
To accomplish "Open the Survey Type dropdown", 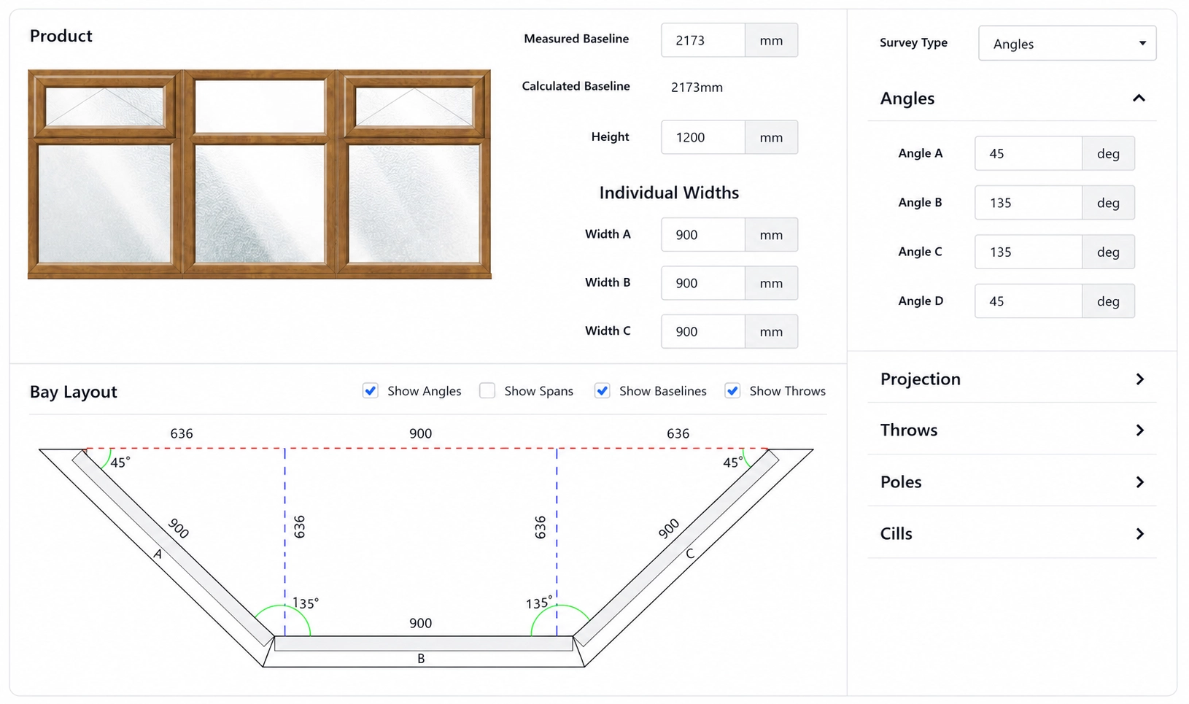I will 1067,44.
